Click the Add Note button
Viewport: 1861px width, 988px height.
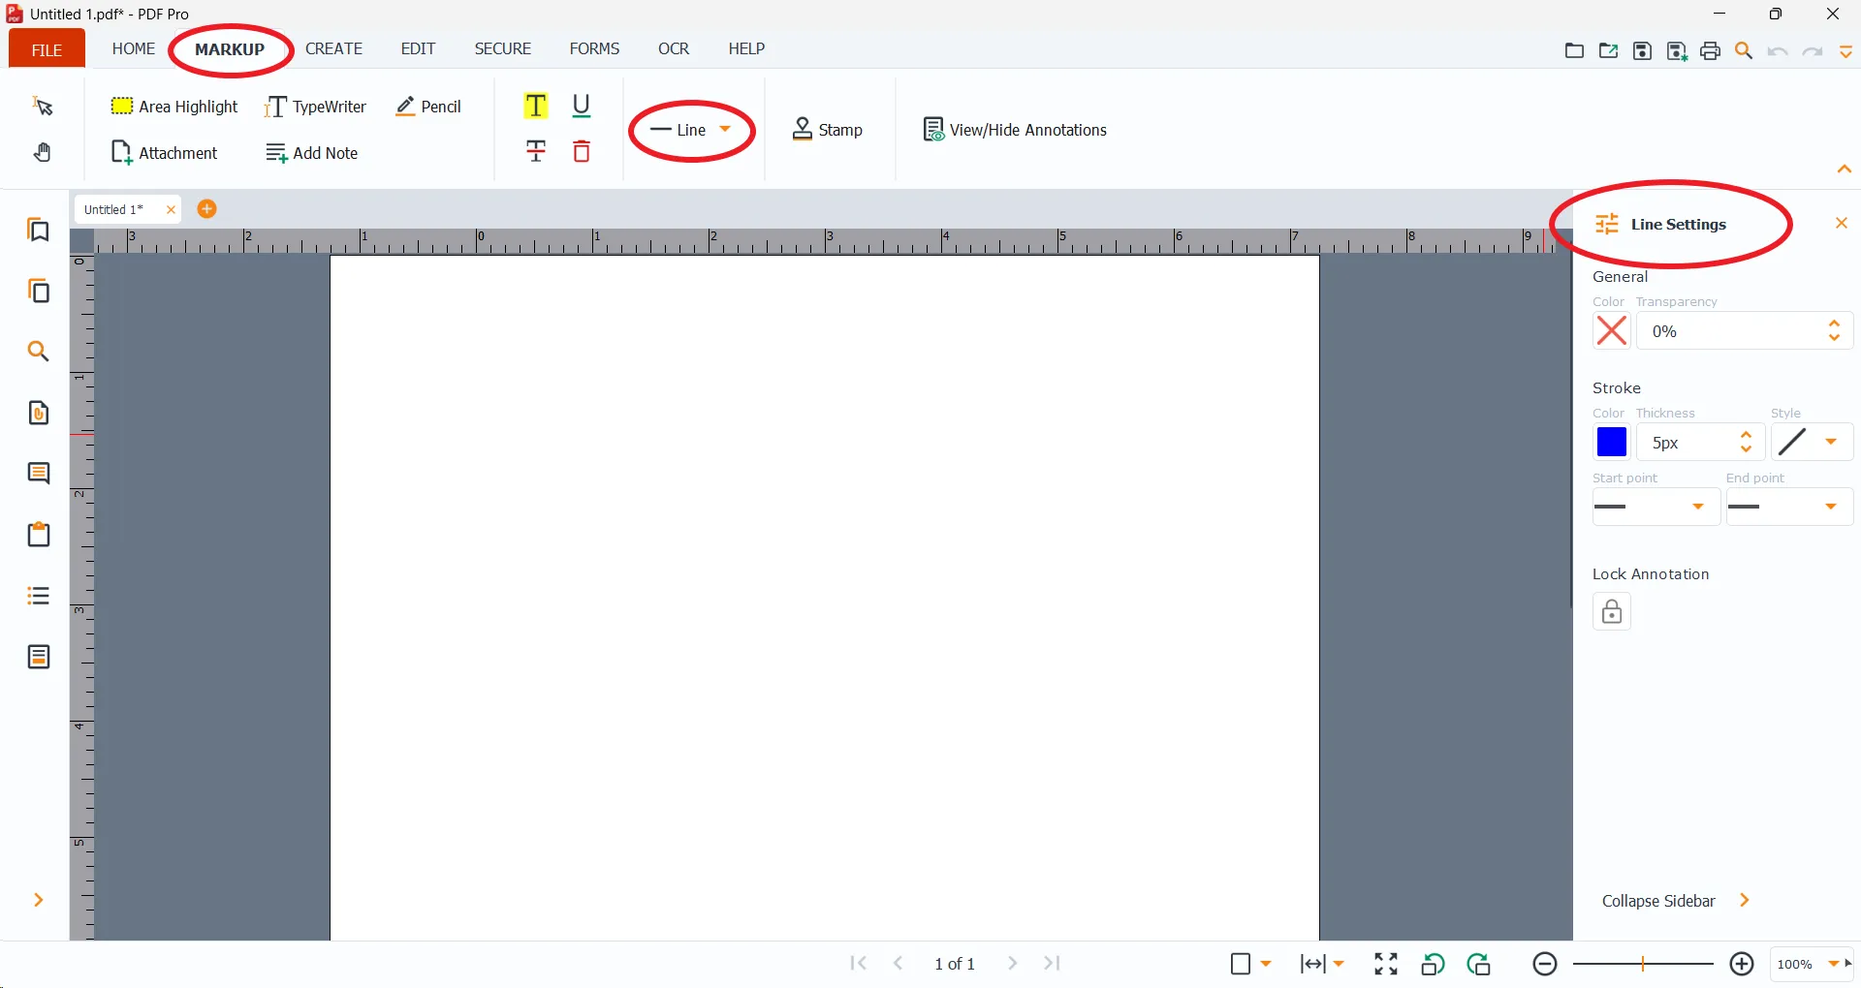pos(312,153)
